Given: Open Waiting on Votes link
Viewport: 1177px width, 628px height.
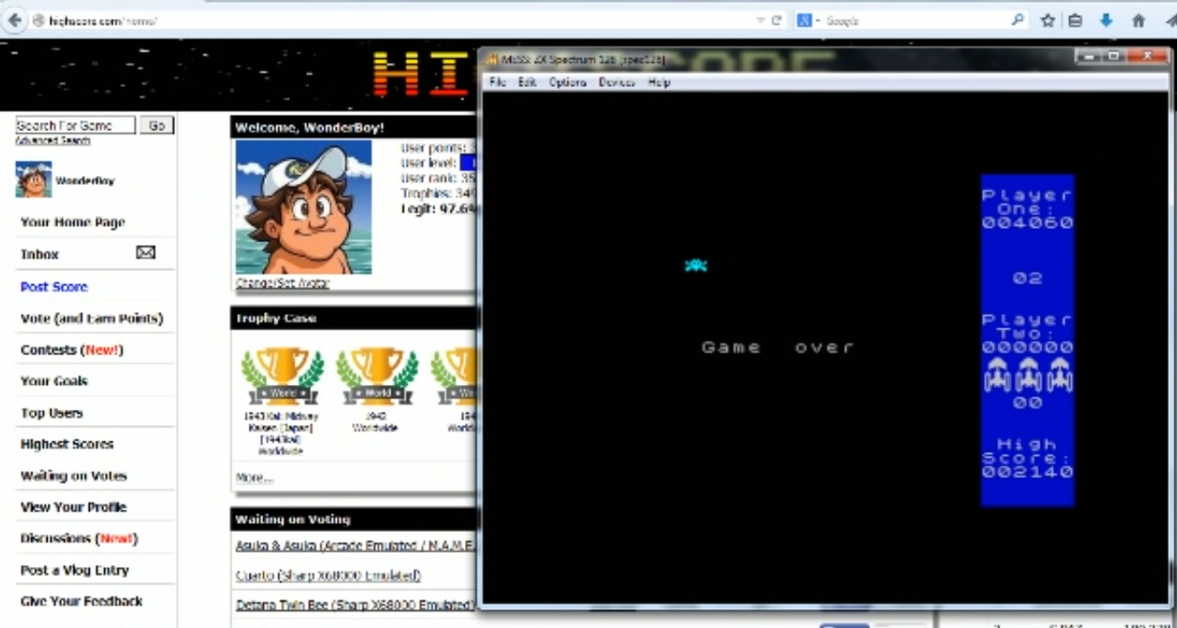Looking at the screenshot, I should click(74, 475).
